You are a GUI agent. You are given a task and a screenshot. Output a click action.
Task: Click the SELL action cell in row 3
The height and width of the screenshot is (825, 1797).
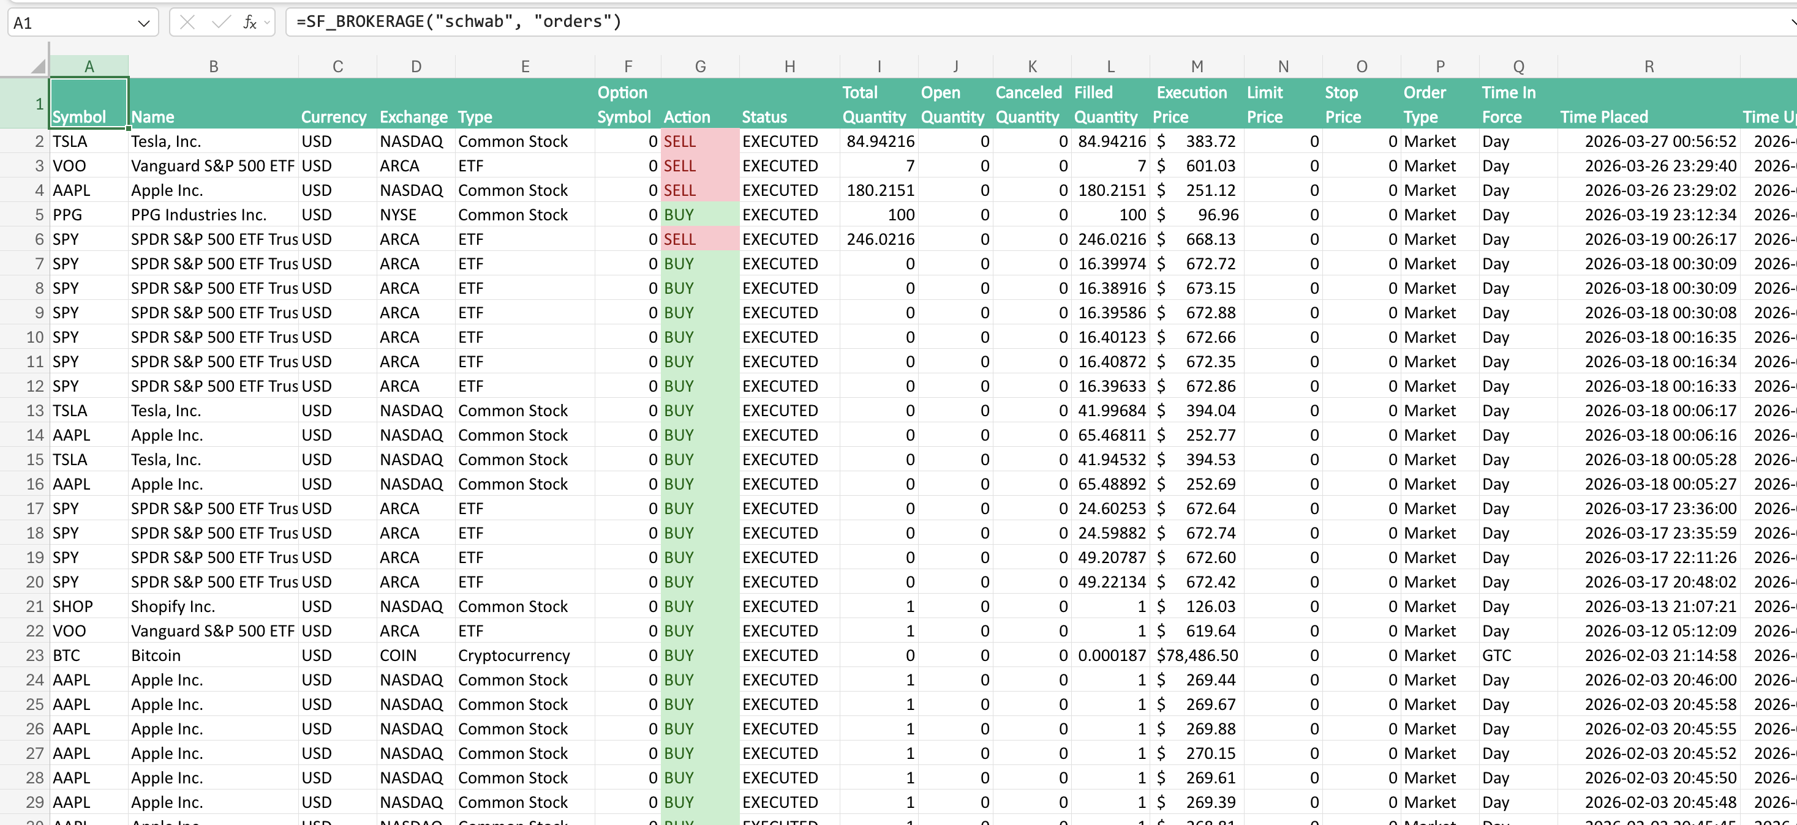701,166
